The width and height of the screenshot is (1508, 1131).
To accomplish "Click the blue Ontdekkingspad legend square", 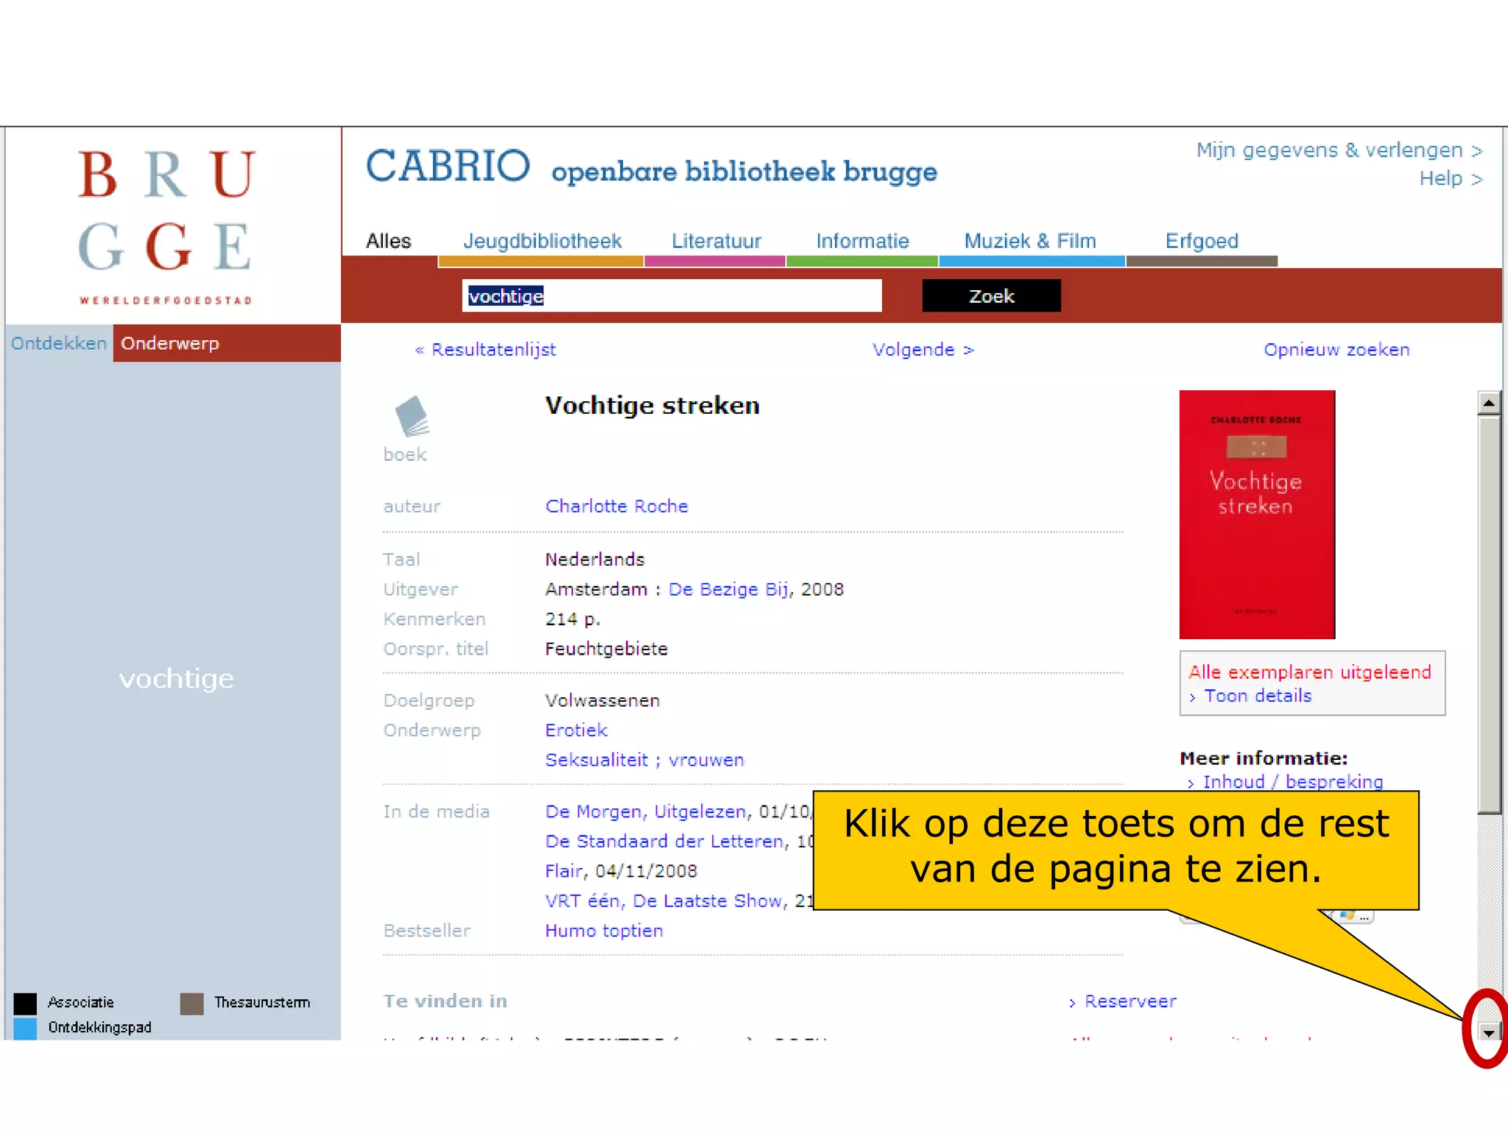I will point(25,1028).
